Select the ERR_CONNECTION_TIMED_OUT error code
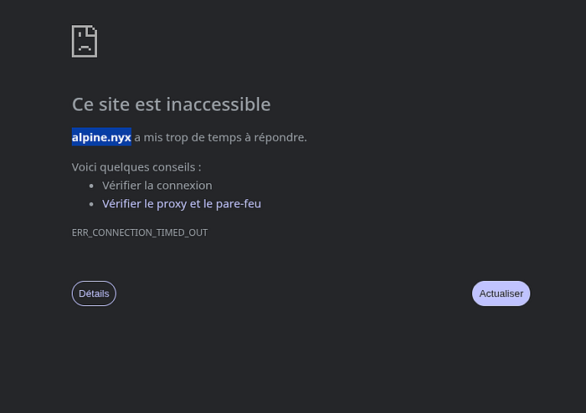 coord(140,232)
